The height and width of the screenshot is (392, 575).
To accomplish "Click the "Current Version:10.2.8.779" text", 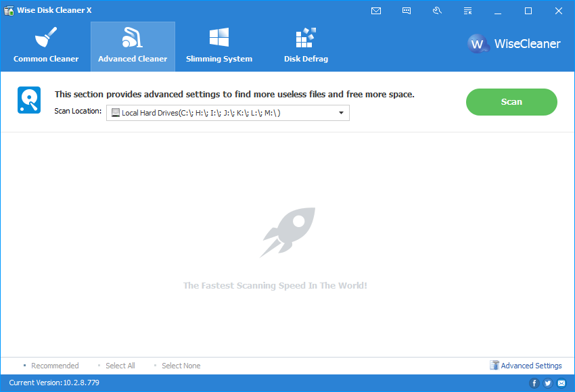I will (x=54, y=383).
